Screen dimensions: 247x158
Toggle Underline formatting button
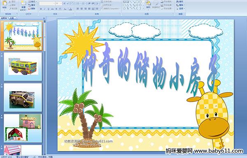click(48, 9)
